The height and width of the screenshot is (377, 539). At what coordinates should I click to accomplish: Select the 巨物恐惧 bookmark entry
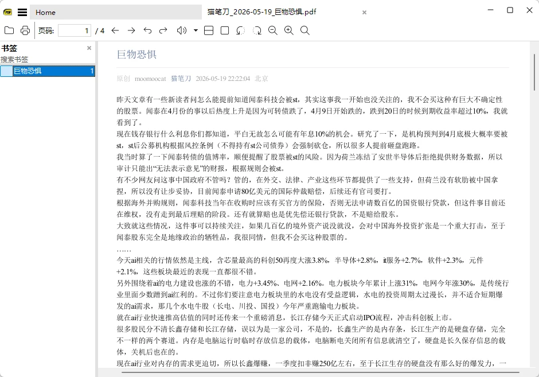tap(48, 71)
